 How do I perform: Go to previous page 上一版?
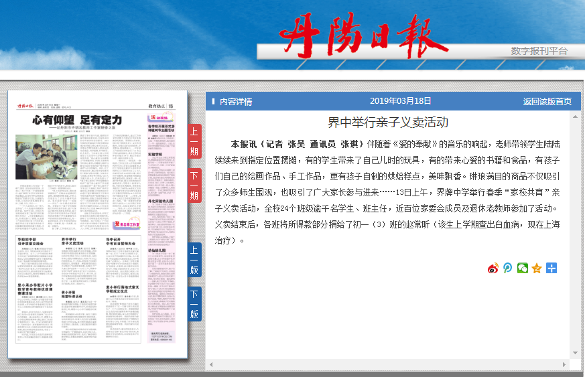[x=194, y=260]
